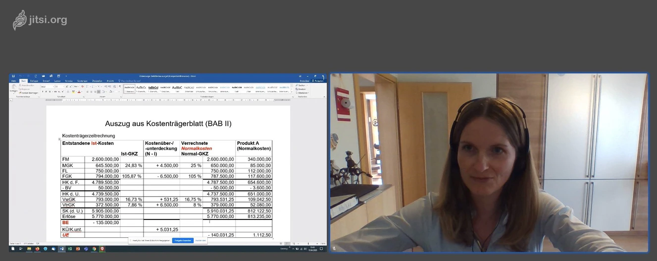Expand the styles gallery with the bottom arrow

293,92
